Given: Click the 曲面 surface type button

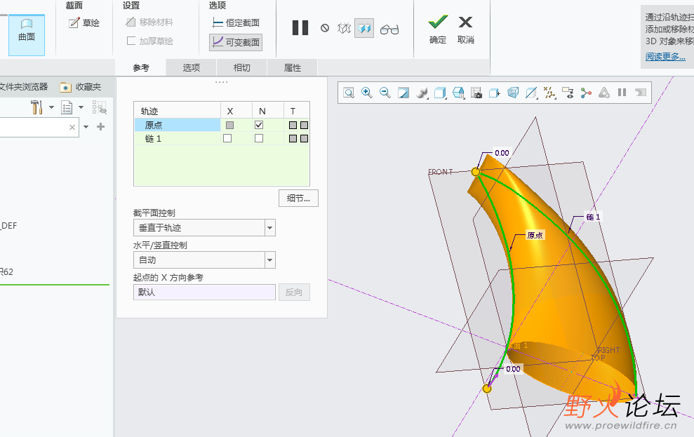Looking at the screenshot, I should pyautogui.click(x=27, y=32).
